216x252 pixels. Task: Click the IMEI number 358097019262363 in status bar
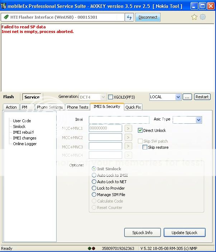(x=118, y=248)
